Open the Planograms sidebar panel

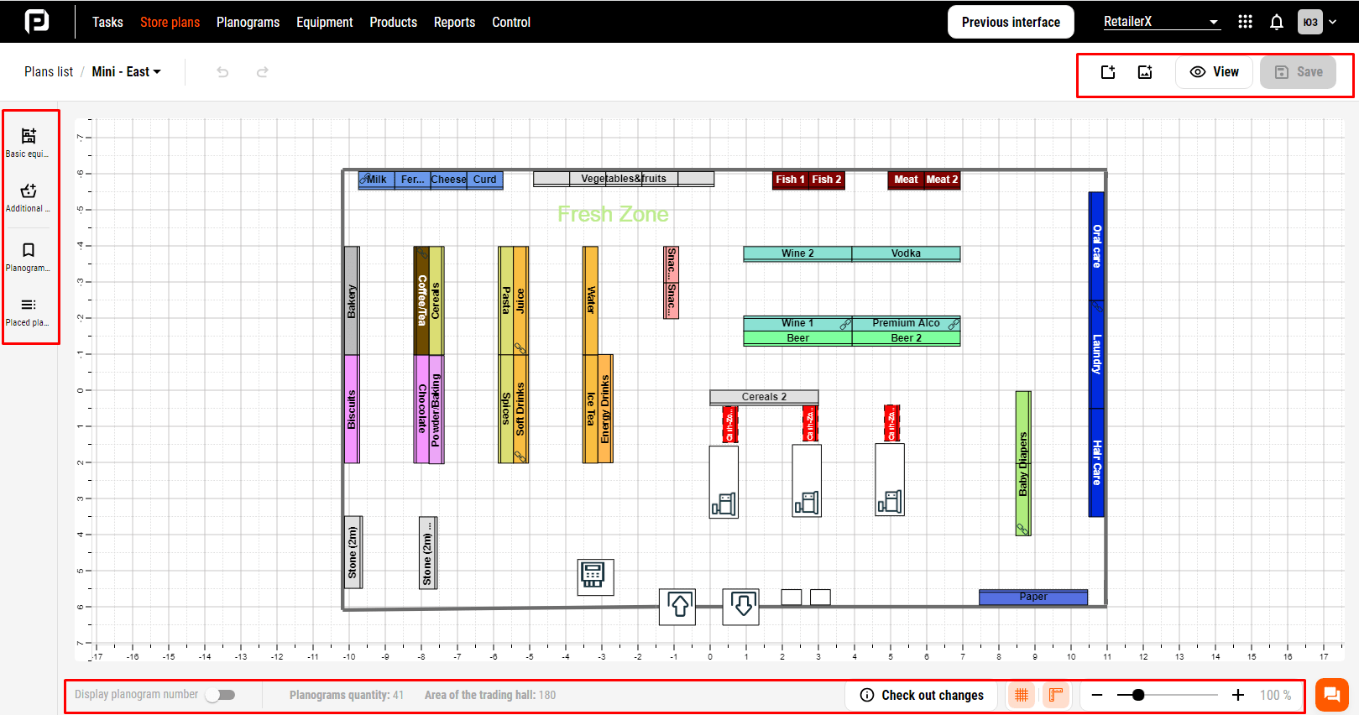coord(29,257)
